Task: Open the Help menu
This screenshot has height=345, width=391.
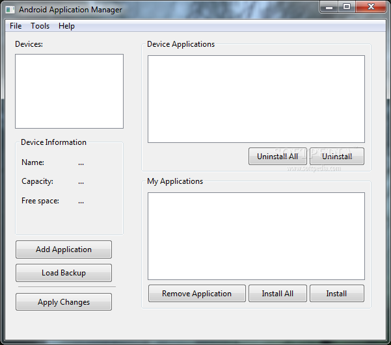Action: pos(66,26)
